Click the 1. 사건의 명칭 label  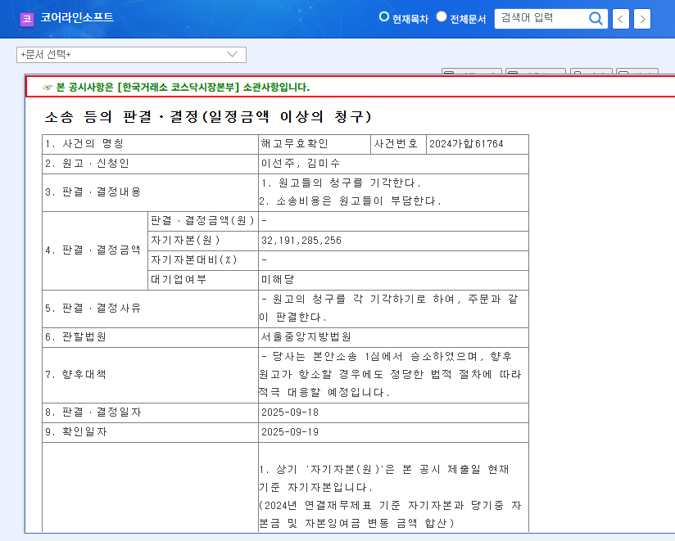coord(84,143)
